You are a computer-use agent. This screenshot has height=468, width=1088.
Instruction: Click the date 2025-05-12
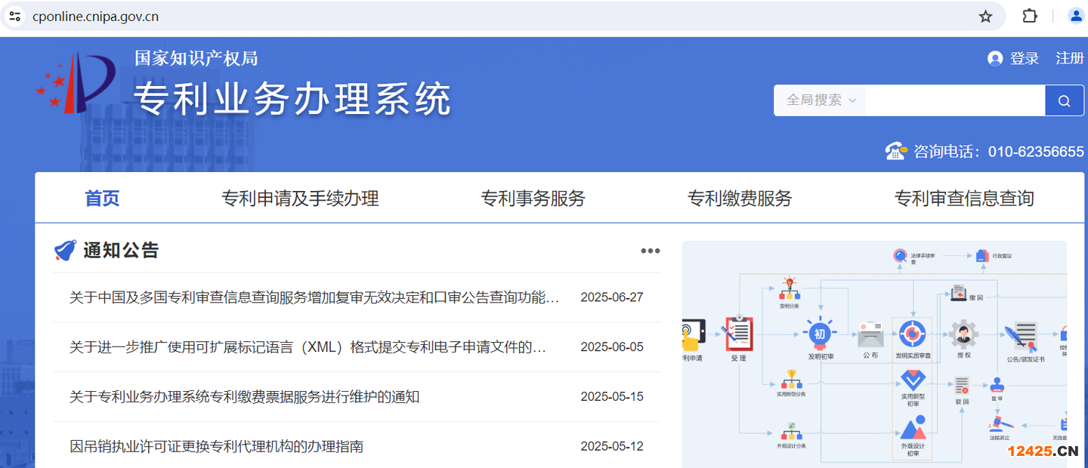pos(612,447)
